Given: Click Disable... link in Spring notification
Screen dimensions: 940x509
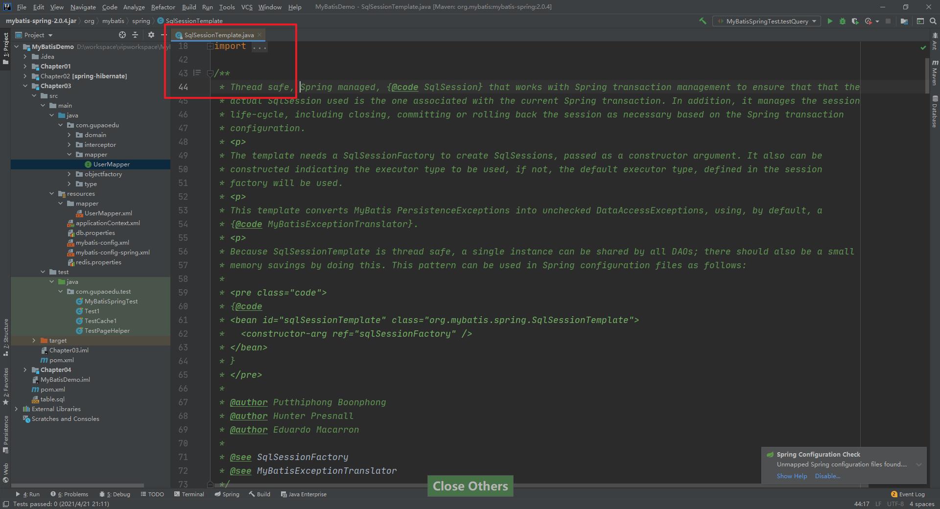Looking at the screenshot, I should pyautogui.click(x=827, y=476).
